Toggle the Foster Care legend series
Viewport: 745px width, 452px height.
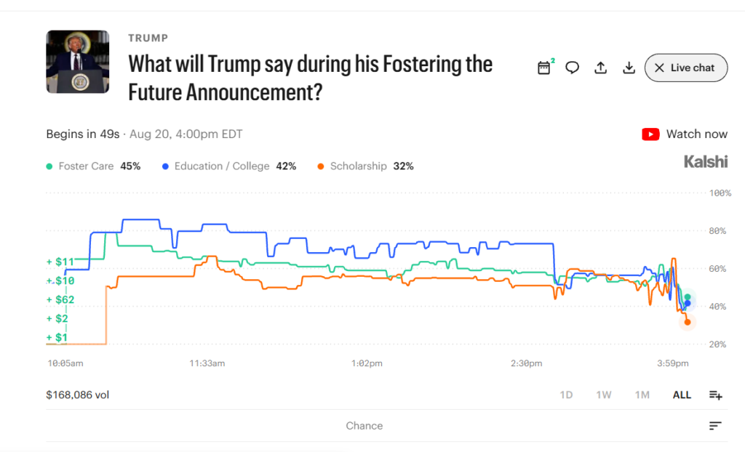93,166
